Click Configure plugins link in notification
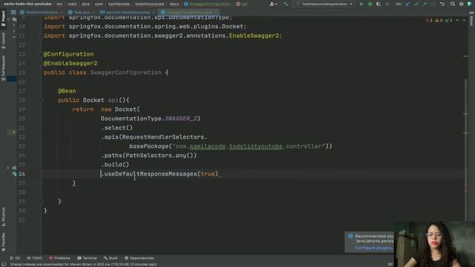Viewport: 475px width, 267px height. [374, 248]
